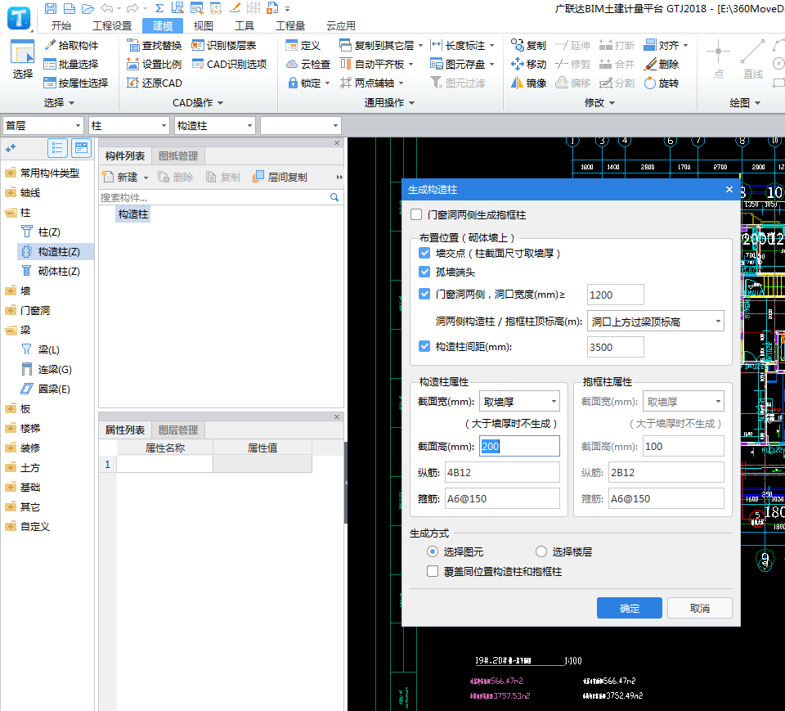
Task: Open the 首层 floor dropdown
Action: [x=43, y=125]
